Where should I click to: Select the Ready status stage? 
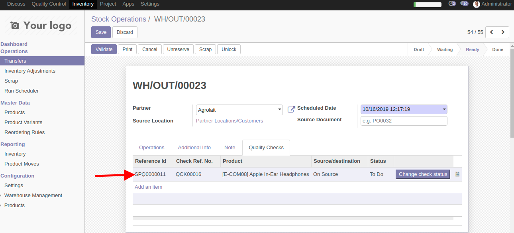tap(472, 50)
